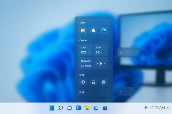172x114 pixels.
Task: Click the volume speaker icon in media tile
Action: 105,64
